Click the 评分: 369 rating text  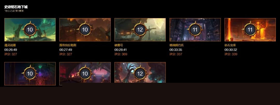pyautogui.click(x=121, y=54)
